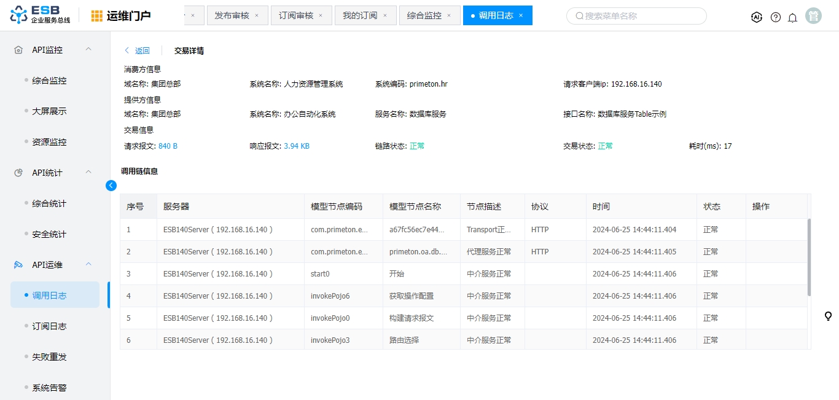
Task: Switch to the 我的订阅 tab
Action: (x=360, y=15)
